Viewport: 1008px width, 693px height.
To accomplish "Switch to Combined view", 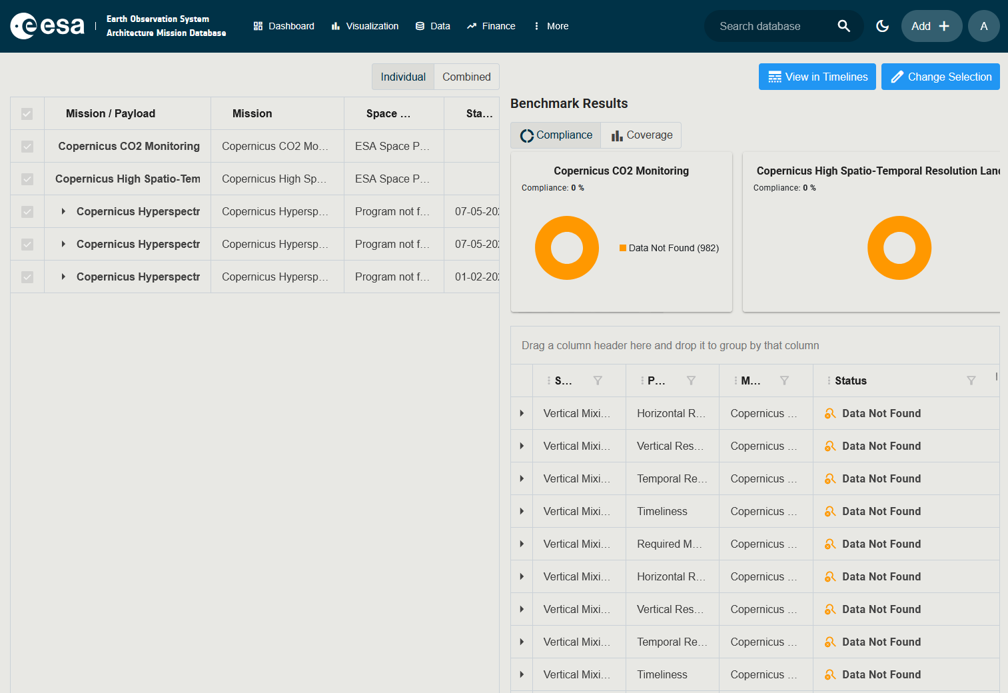I will tap(466, 77).
